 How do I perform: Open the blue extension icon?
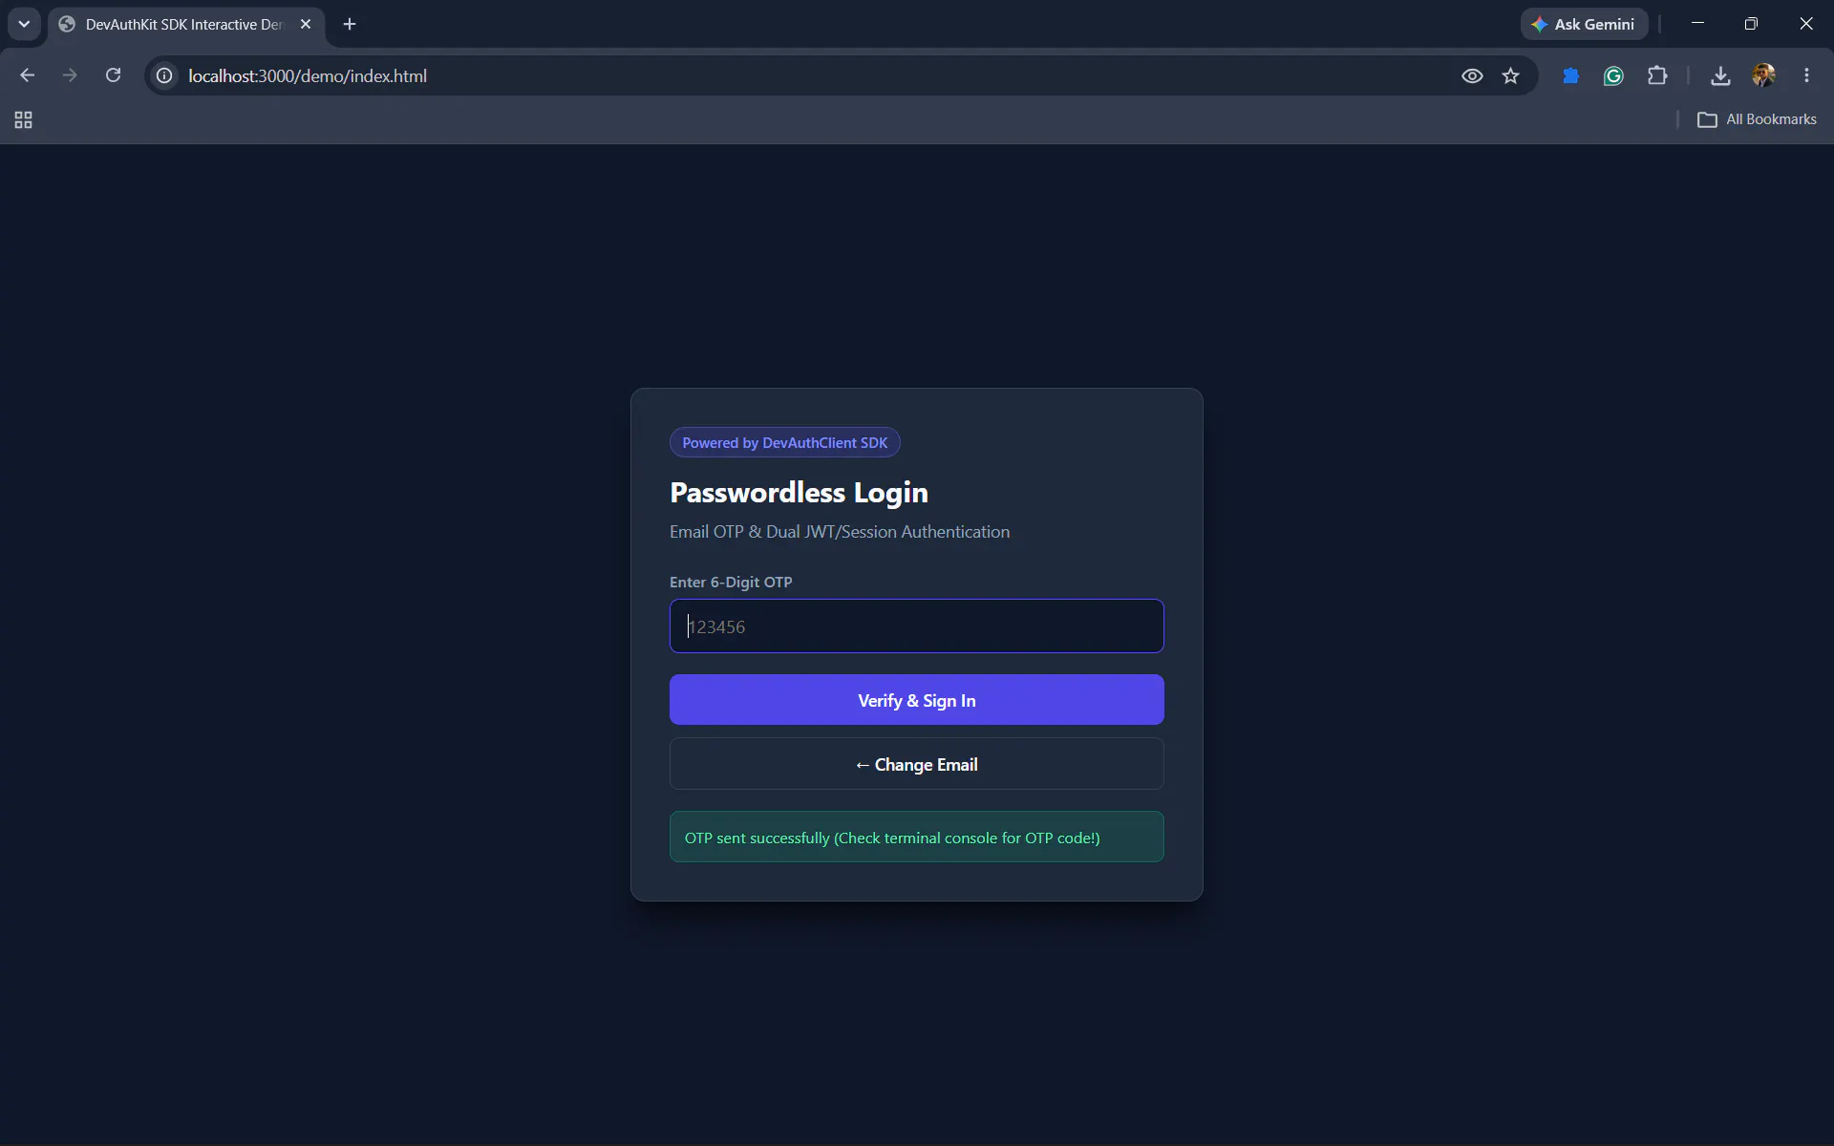1570,75
